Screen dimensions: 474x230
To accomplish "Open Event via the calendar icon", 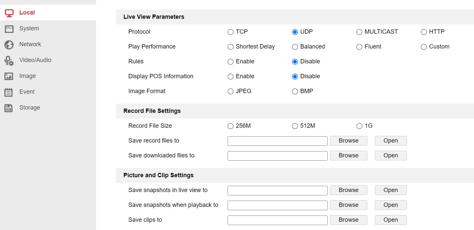I will (9, 92).
